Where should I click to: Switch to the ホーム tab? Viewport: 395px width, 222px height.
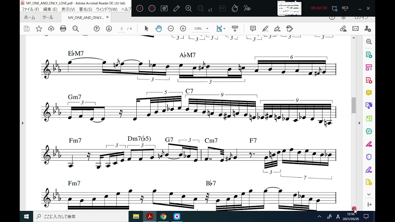[x=30, y=17]
